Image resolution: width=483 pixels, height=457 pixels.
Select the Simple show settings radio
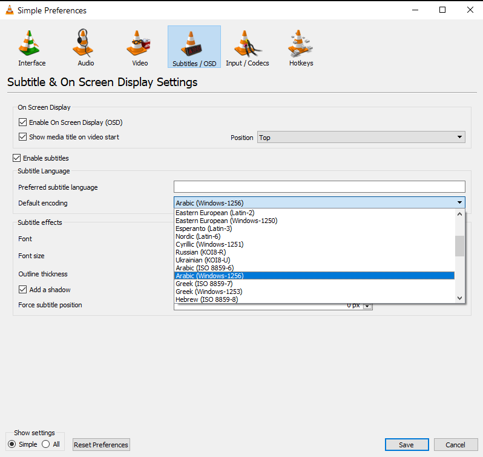coord(11,444)
